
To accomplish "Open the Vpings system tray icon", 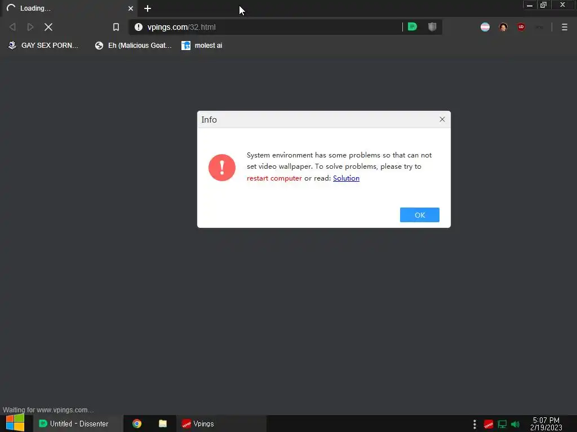I will pyautogui.click(x=489, y=424).
